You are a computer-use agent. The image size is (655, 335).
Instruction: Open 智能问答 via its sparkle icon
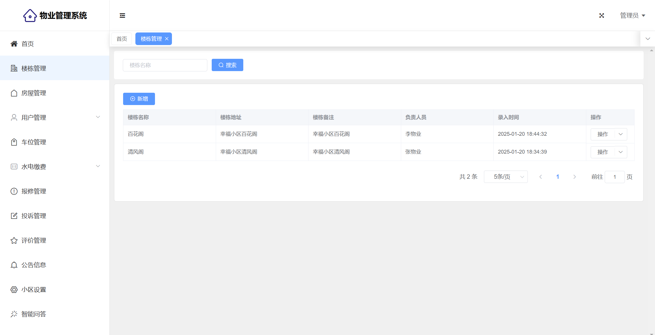click(x=14, y=314)
